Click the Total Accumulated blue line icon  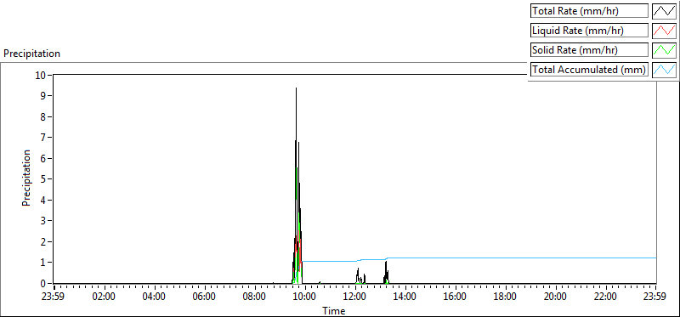click(x=664, y=70)
